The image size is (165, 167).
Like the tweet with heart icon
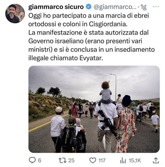[93, 160]
